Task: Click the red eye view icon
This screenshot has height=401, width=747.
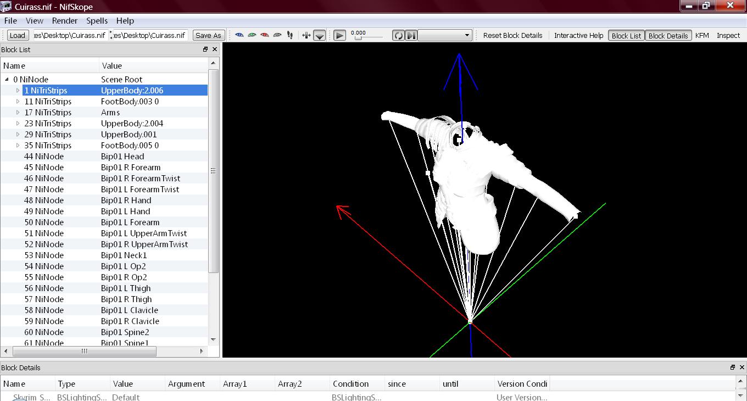Action: tap(265, 35)
